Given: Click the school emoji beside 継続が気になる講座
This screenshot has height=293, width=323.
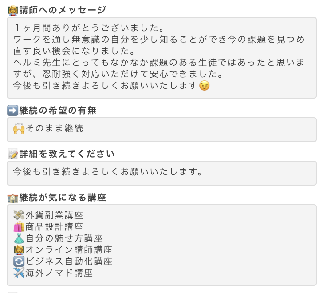Looking at the screenshot, I should (x=13, y=198).
